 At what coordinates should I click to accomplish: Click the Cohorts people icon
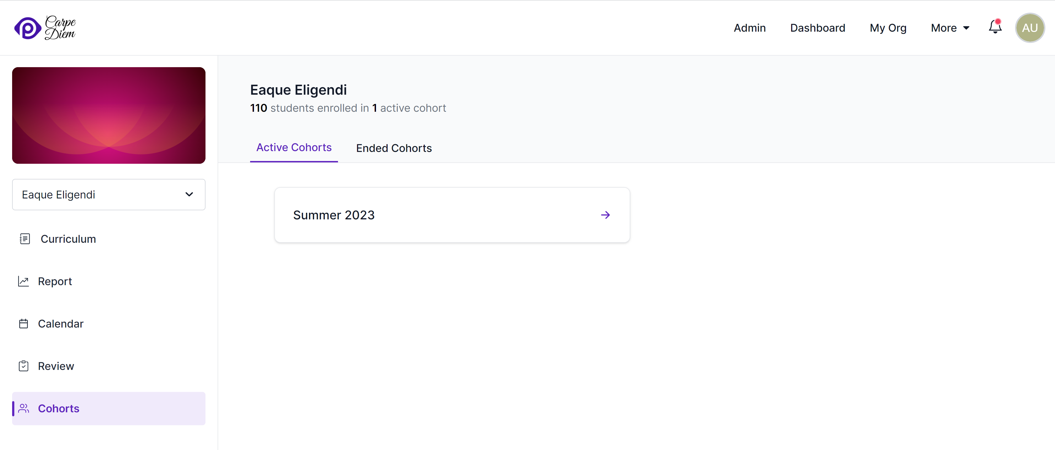click(x=23, y=409)
